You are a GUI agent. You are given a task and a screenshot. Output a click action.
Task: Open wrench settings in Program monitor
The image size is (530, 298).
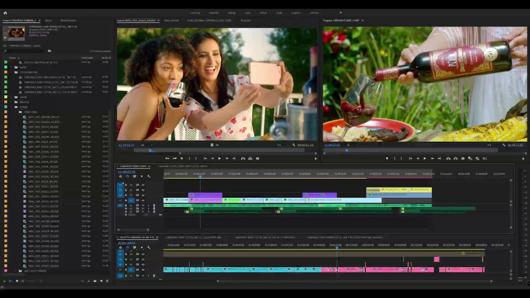pos(504,145)
